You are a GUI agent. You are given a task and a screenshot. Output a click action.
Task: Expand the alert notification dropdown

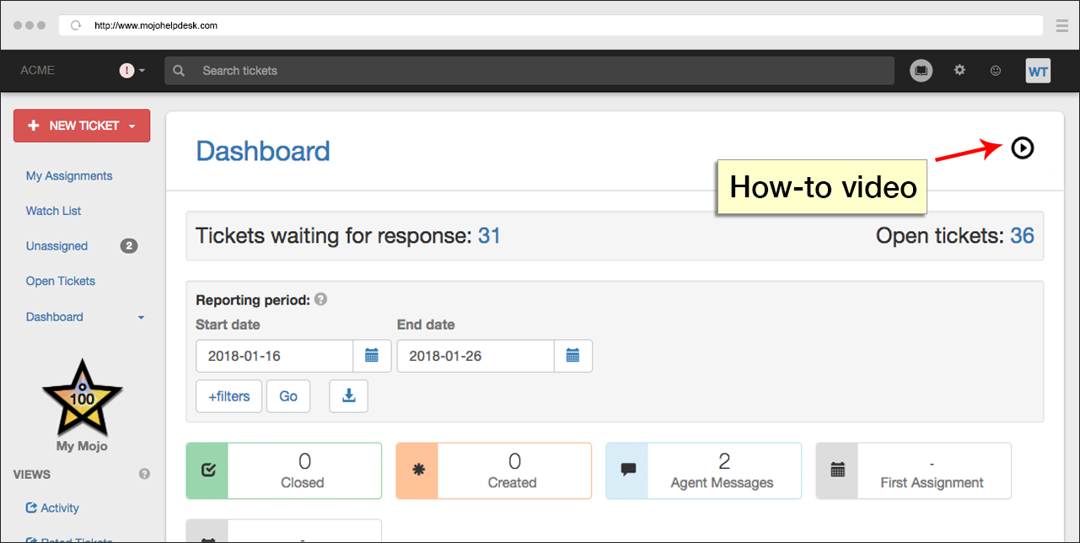[132, 71]
